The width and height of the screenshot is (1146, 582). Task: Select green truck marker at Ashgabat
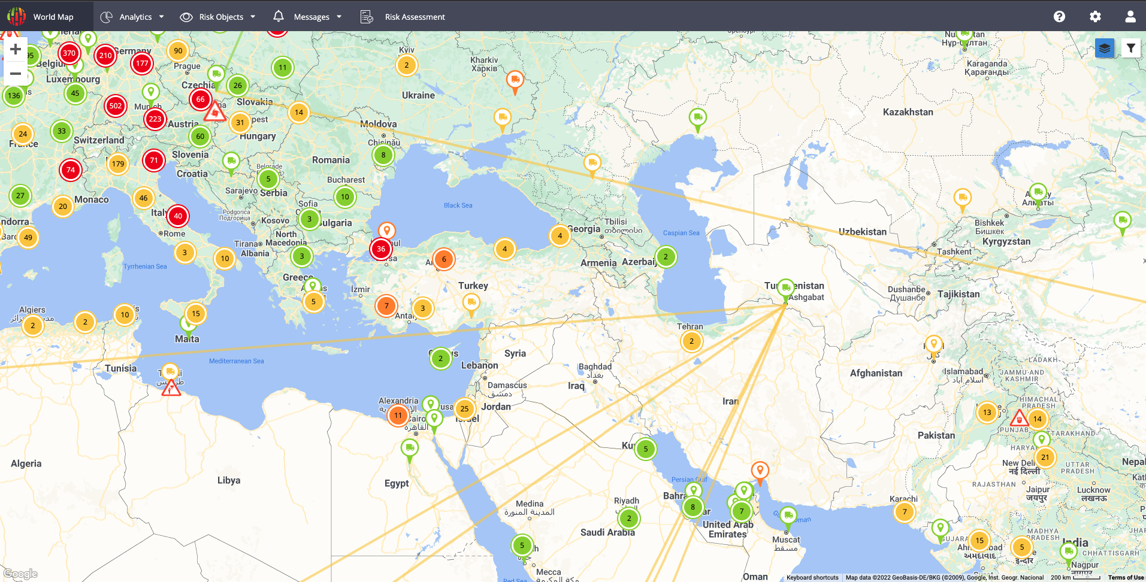tap(785, 289)
